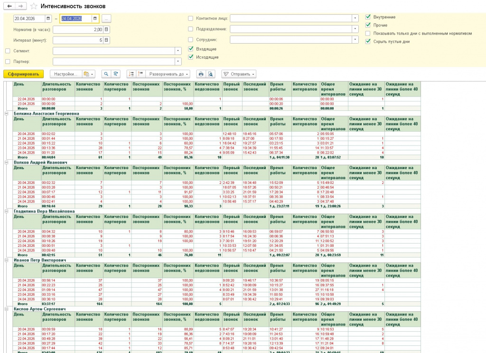The width and height of the screenshot is (486, 353).
Task: Enable the Сотрудник checkbox
Action: [190, 40]
